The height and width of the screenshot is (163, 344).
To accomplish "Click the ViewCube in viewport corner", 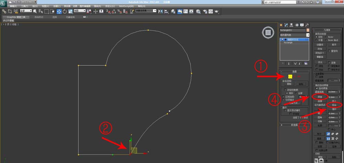I will pos(267,33).
